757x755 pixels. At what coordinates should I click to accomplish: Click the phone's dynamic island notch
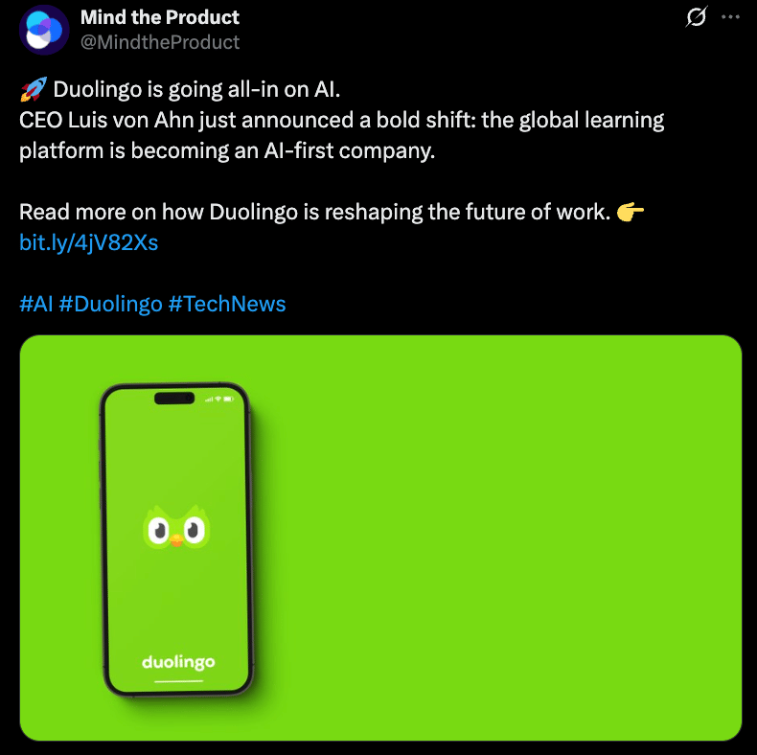click(x=174, y=399)
